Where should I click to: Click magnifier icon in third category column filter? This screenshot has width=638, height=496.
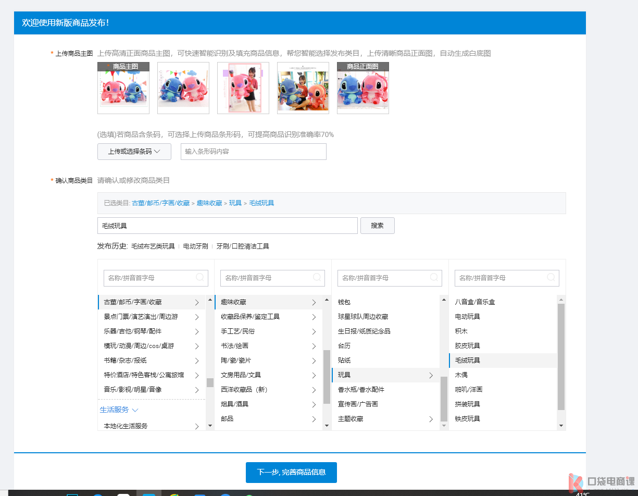[x=434, y=278]
